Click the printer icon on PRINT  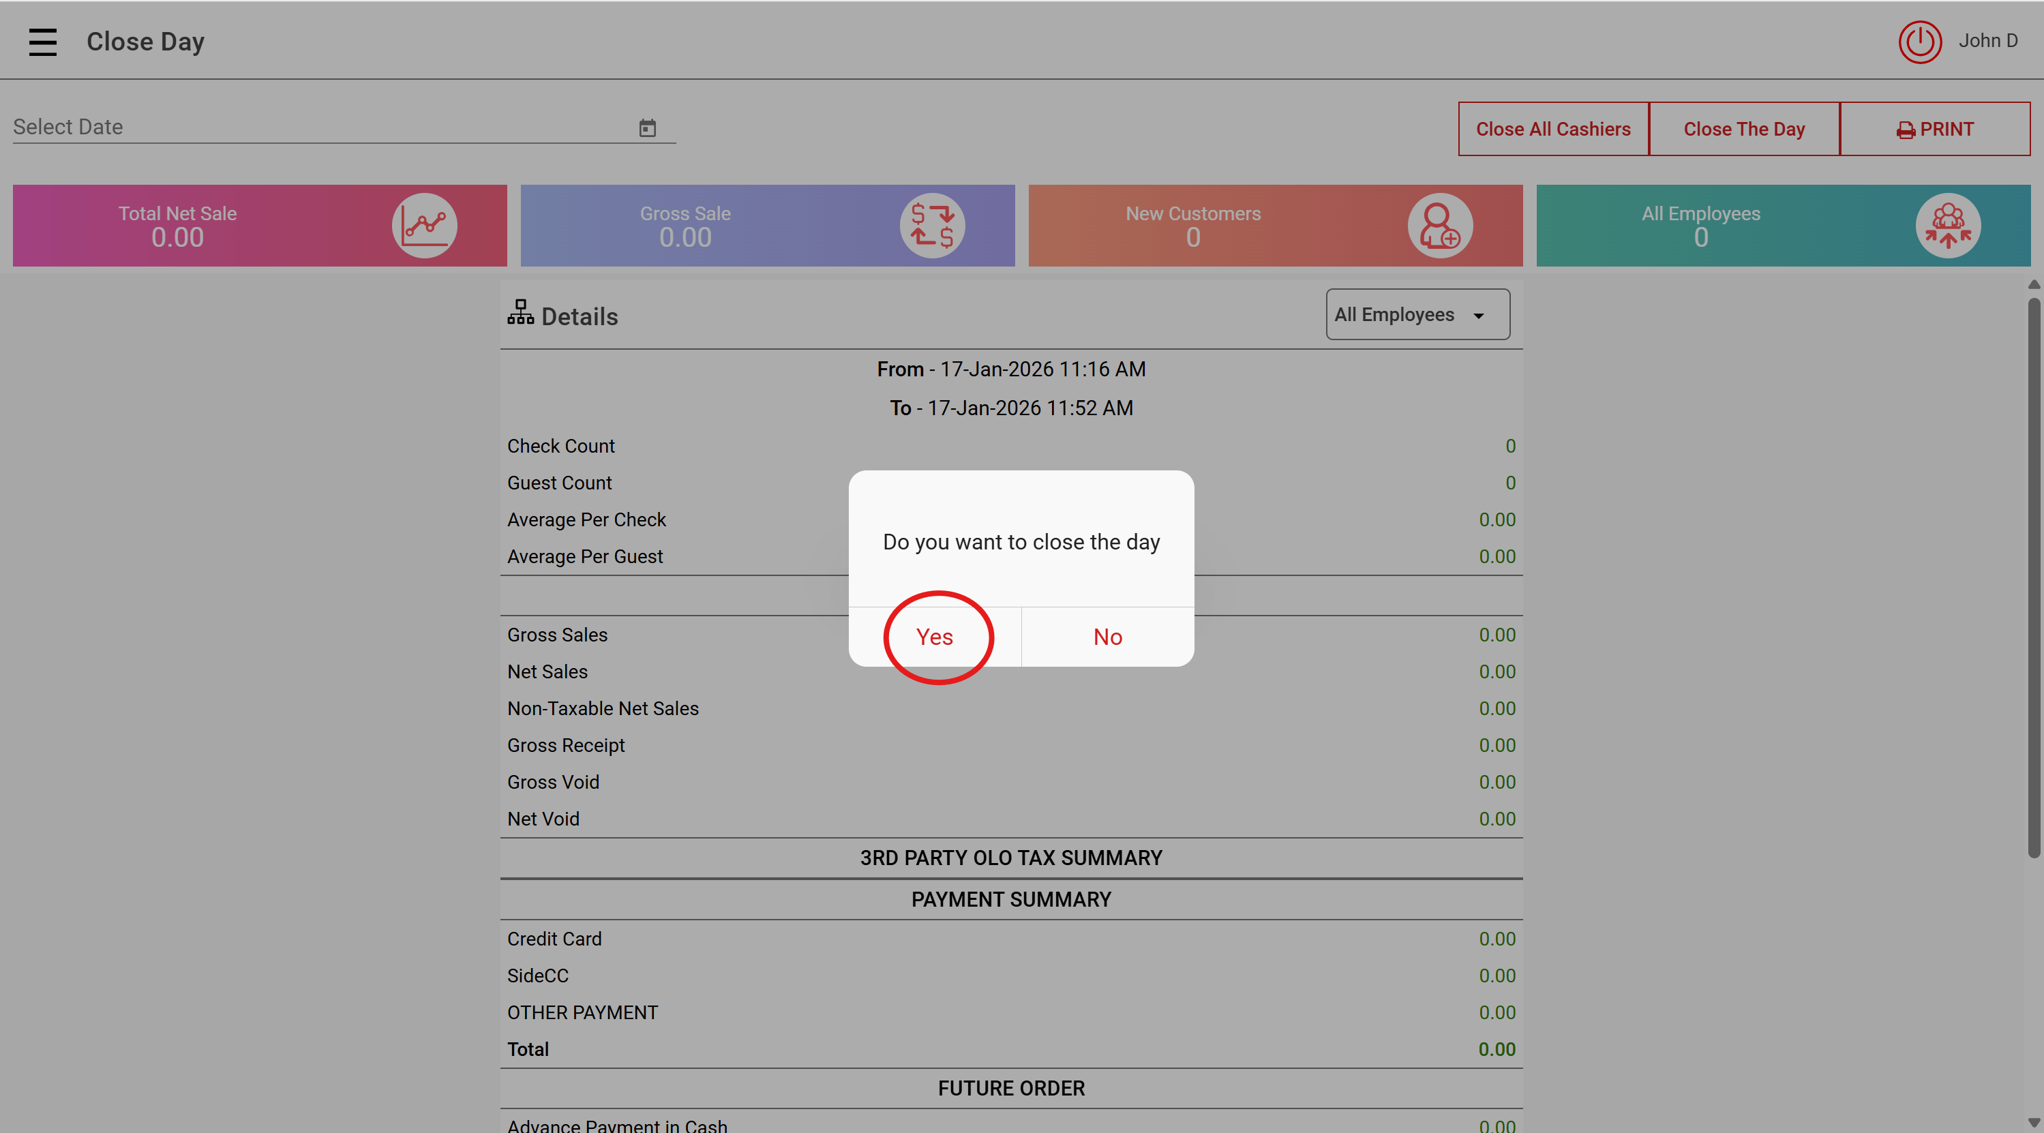[1905, 131]
